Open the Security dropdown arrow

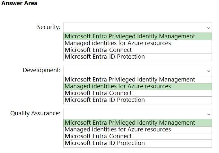[x=209, y=28]
